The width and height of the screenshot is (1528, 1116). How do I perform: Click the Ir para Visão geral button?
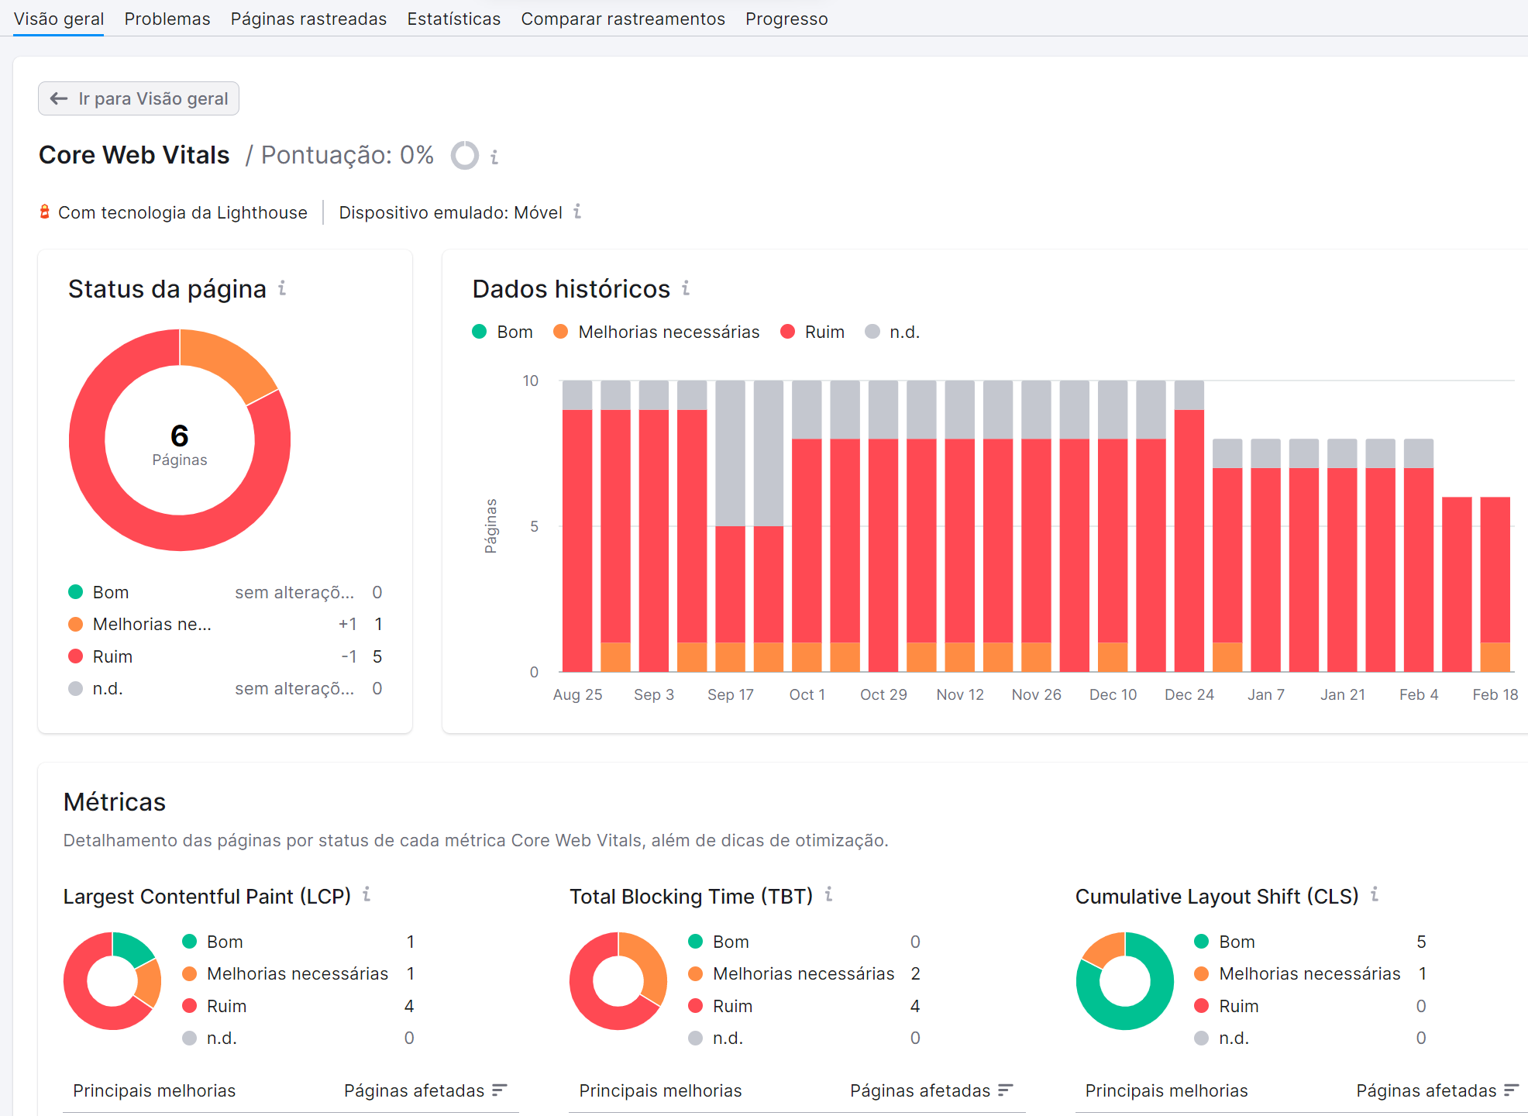tap(139, 98)
